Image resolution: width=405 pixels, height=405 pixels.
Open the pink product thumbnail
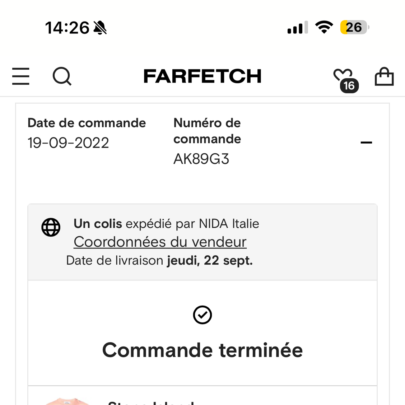point(67,401)
